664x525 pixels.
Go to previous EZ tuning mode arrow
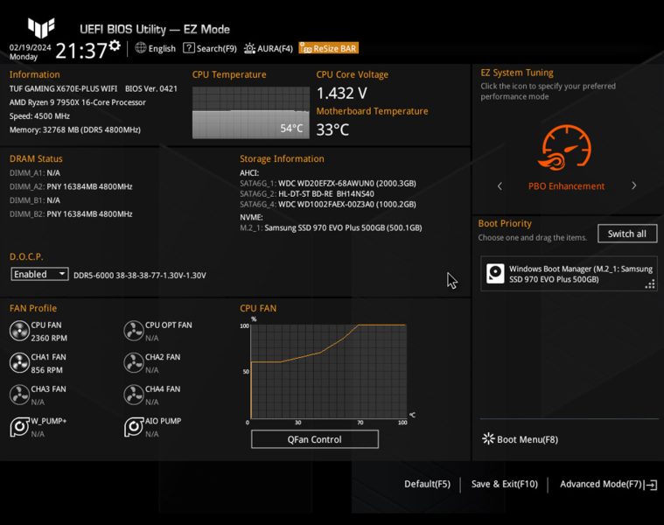tap(500, 185)
